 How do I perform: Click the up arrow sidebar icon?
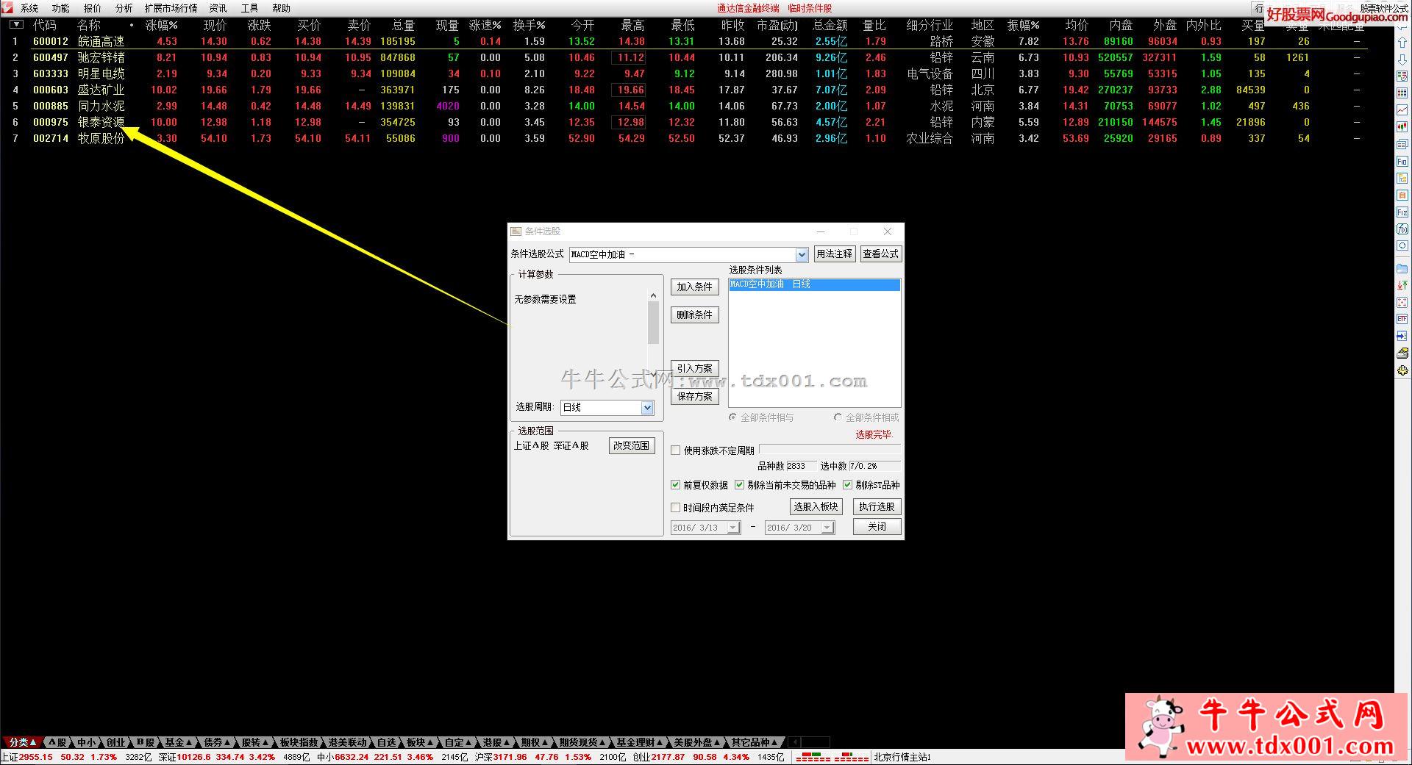(x=1402, y=43)
